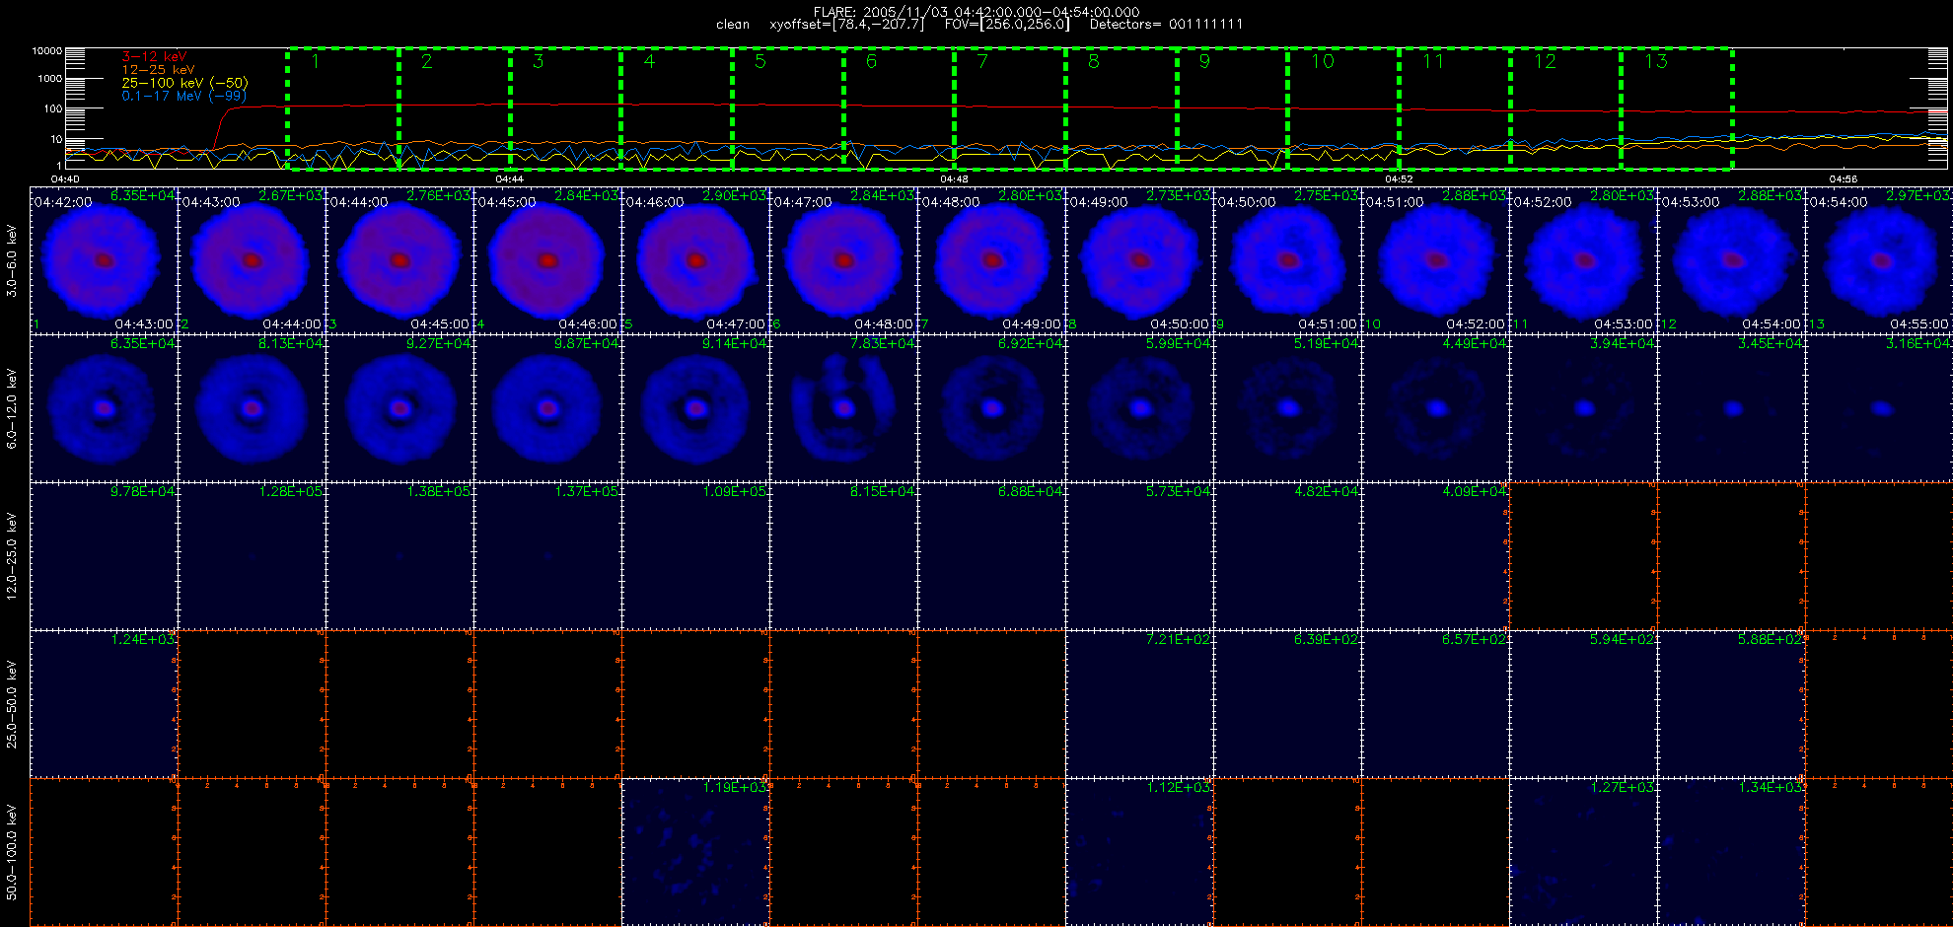Click the FLARE 2005/11/03 title text

click(976, 12)
